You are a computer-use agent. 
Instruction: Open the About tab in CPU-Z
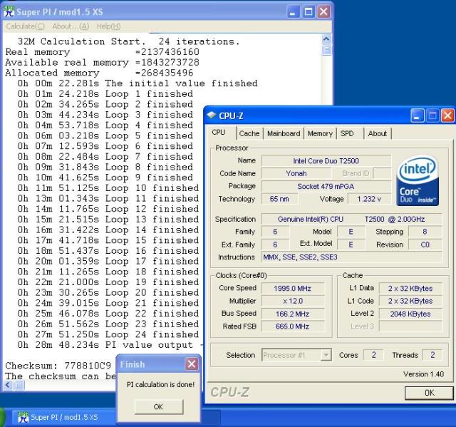click(x=378, y=133)
